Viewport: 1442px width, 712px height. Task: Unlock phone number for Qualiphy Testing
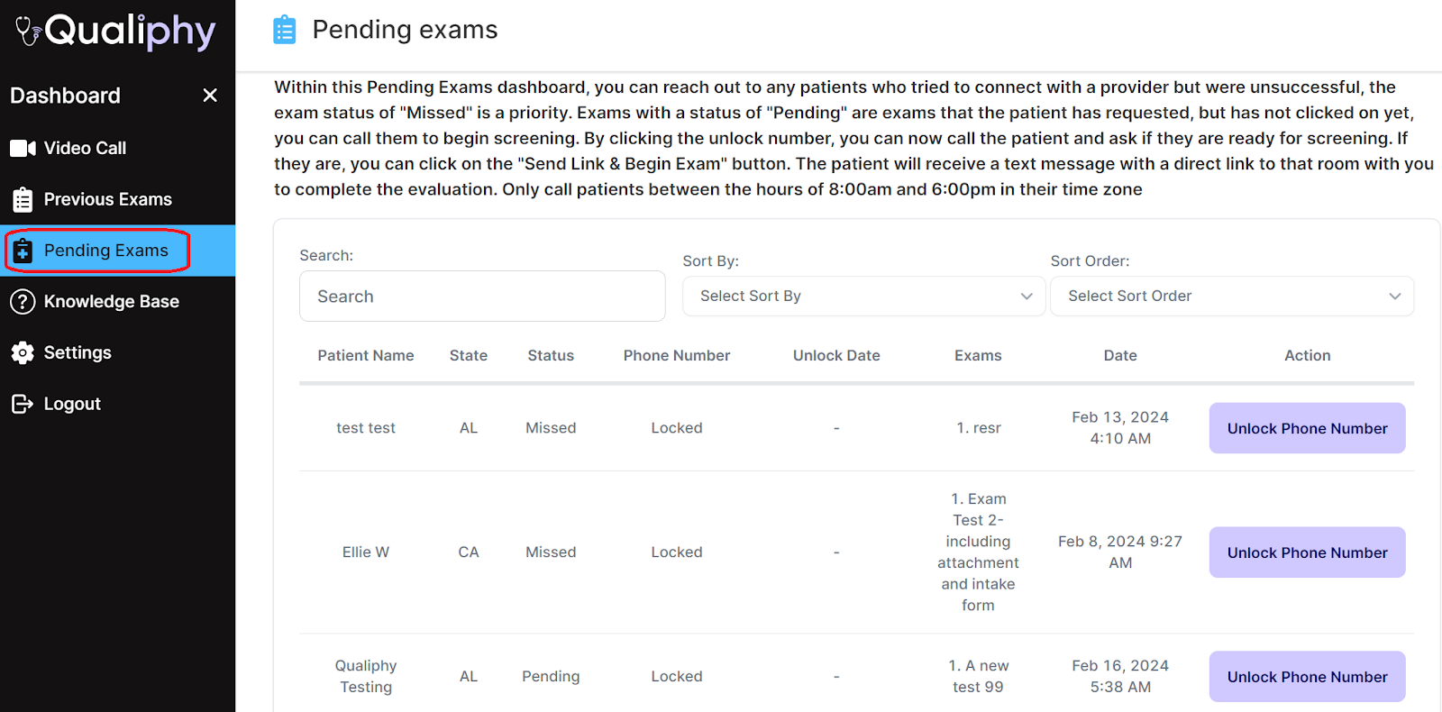point(1307,677)
